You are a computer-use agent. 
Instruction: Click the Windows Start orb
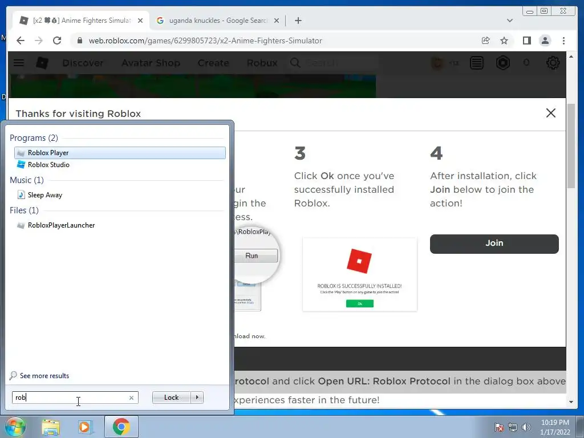[x=14, y=427]
